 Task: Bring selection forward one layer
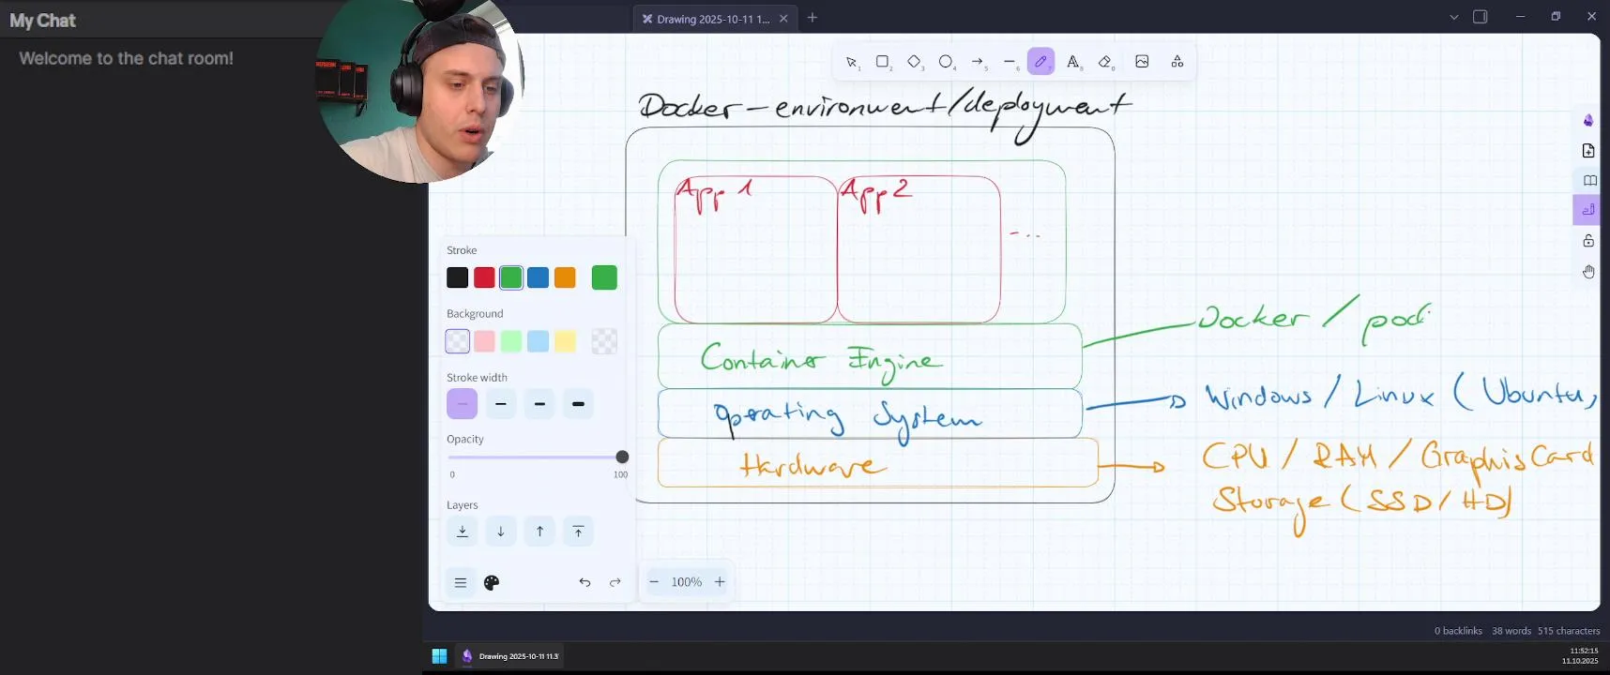click(x=539, y=532)
